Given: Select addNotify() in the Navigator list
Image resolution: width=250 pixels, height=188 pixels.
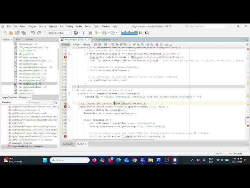Looking at the screenshot, I should pyautogui.click(x=18, y=123).
